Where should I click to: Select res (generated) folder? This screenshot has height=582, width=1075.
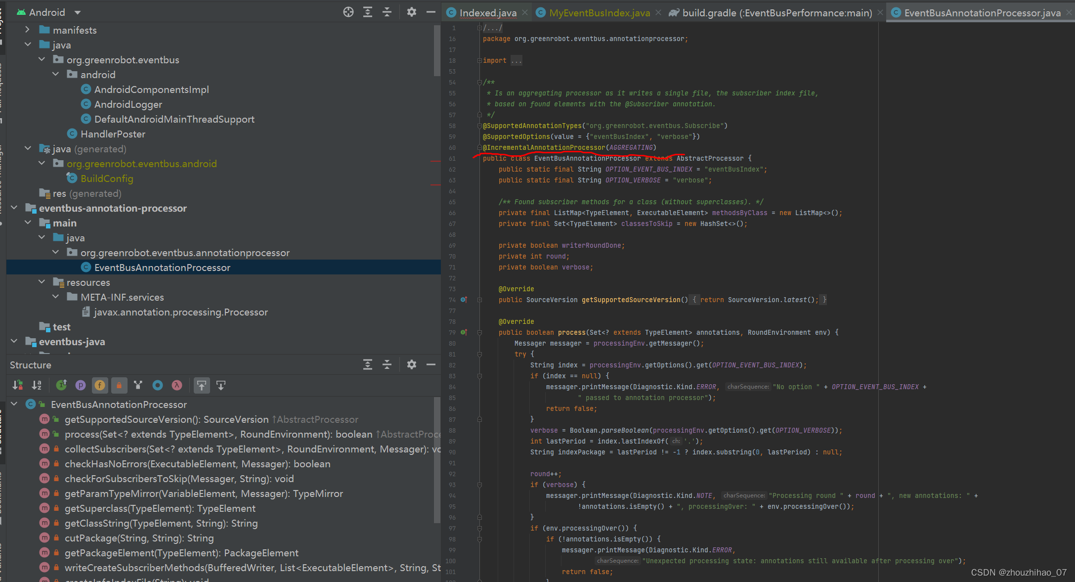coord(81,193)
